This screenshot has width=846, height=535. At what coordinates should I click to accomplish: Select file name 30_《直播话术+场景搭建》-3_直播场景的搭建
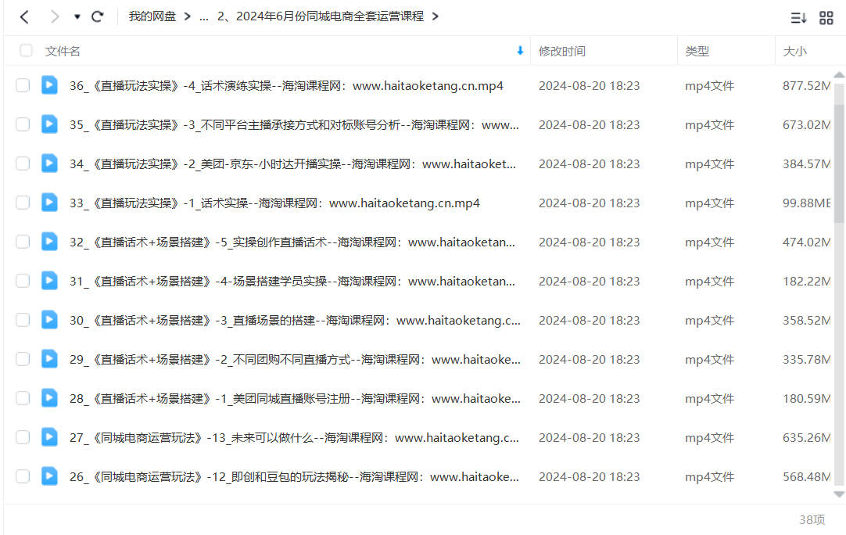(295, 321)
